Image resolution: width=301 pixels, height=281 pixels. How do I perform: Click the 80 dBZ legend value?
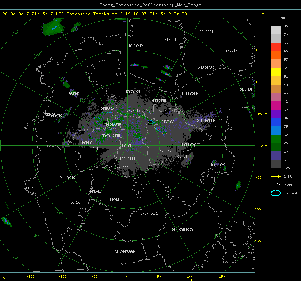point(286,26)
